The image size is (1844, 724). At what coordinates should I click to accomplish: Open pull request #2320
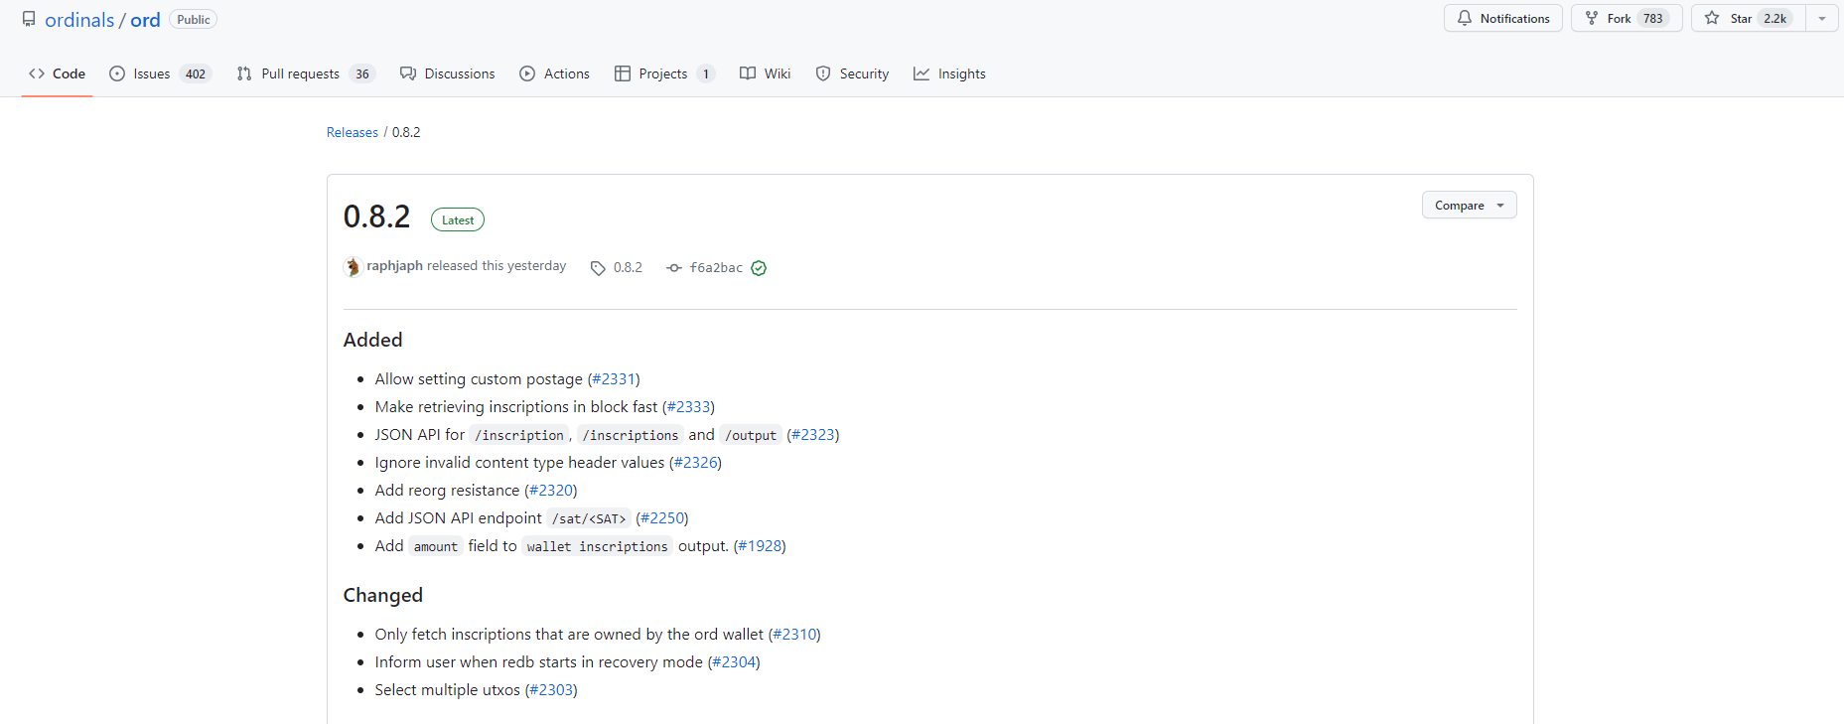(551, 491)
